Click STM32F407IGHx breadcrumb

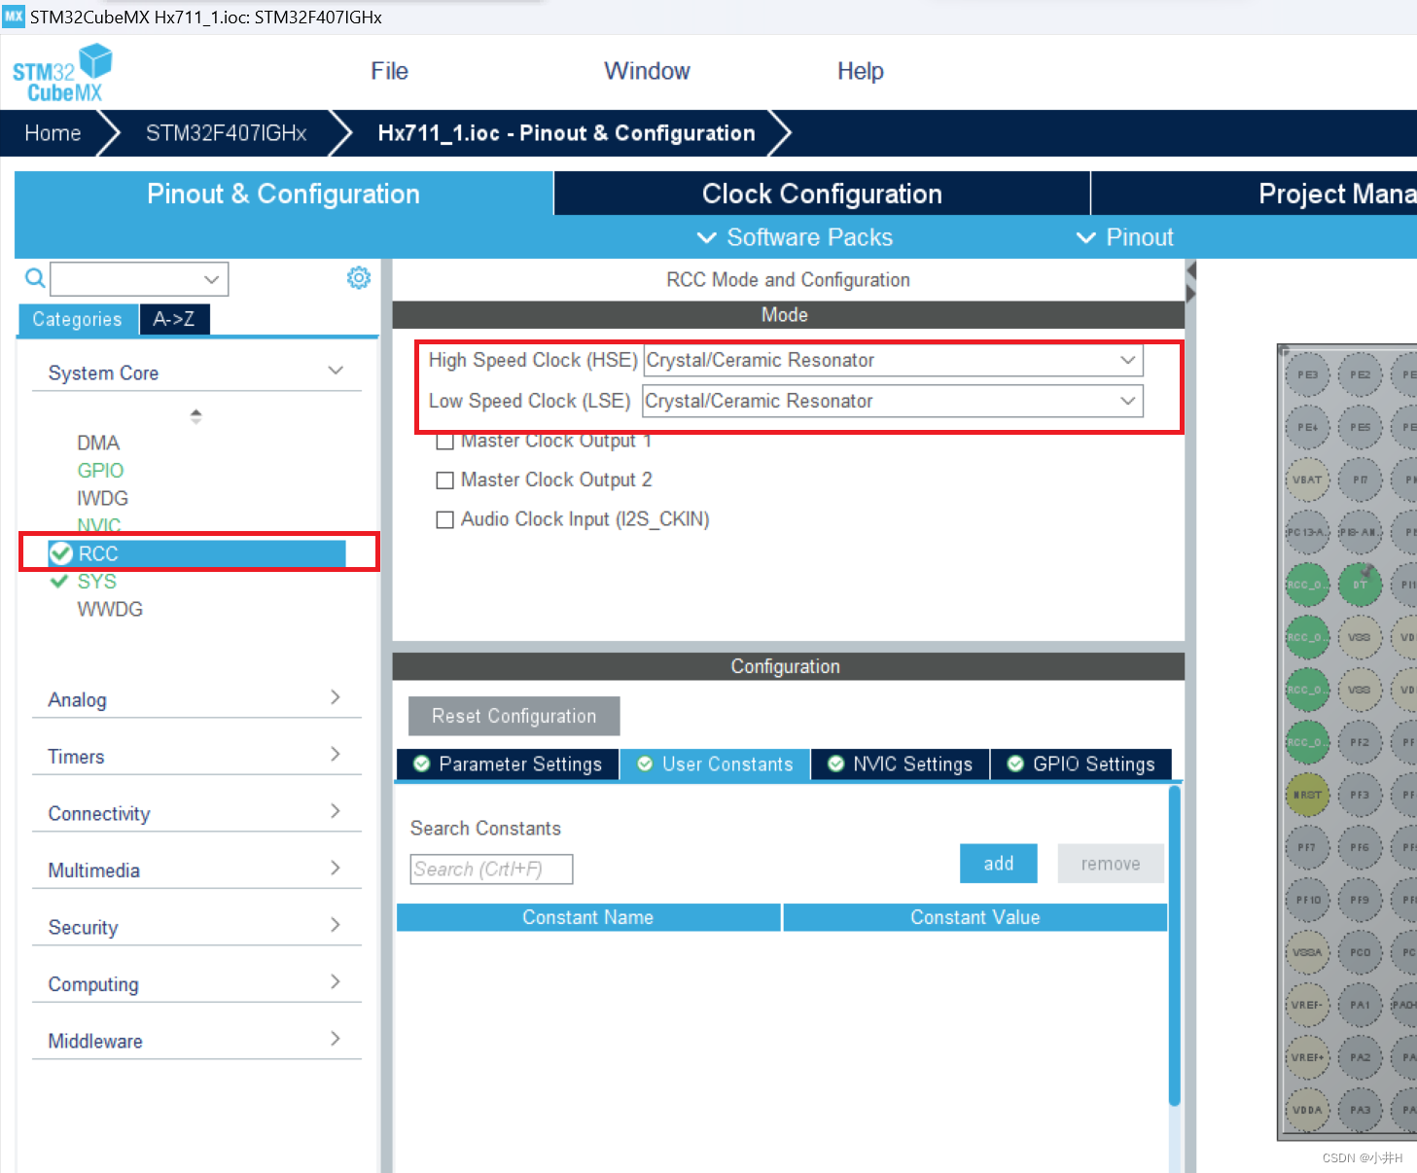click(226, 133)
